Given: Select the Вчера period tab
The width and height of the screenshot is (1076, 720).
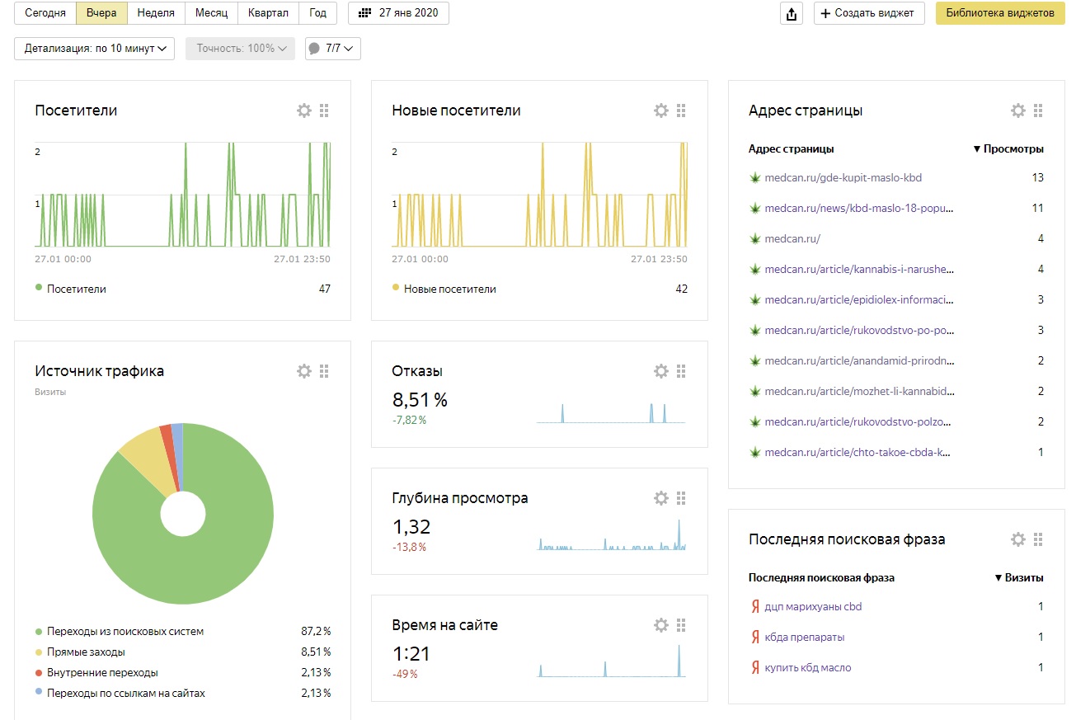Looking at the screenshot, I should click(x=101, y=13).
